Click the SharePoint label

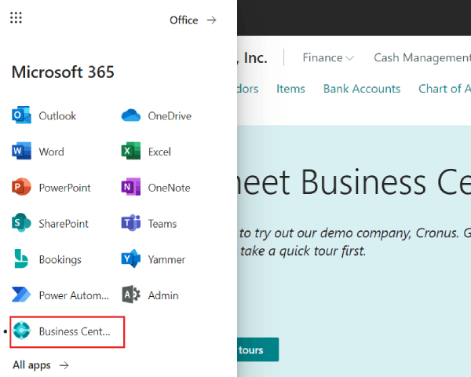click(64, 223)
